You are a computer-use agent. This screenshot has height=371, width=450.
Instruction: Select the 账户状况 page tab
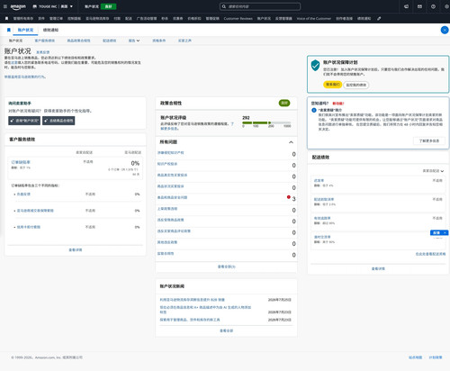point(25,30)
